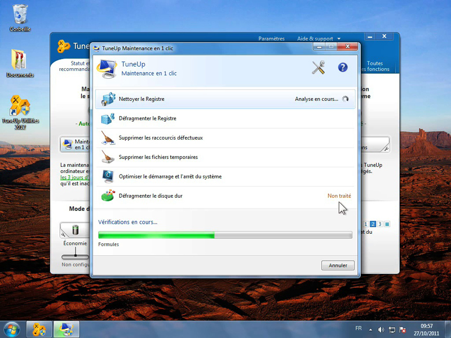Select Optimiser le démarrage et l'arrêt row
The height and width of the screenshot is (338, 451).
tap(225, 176)
